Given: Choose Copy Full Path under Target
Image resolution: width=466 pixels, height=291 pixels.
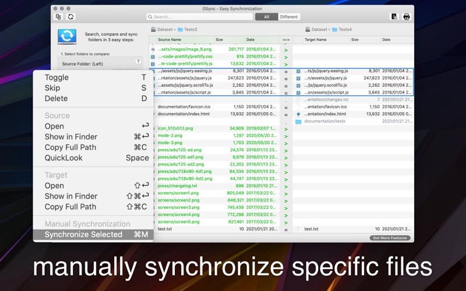Looking at the screenshot, I should tap(93, 207).
